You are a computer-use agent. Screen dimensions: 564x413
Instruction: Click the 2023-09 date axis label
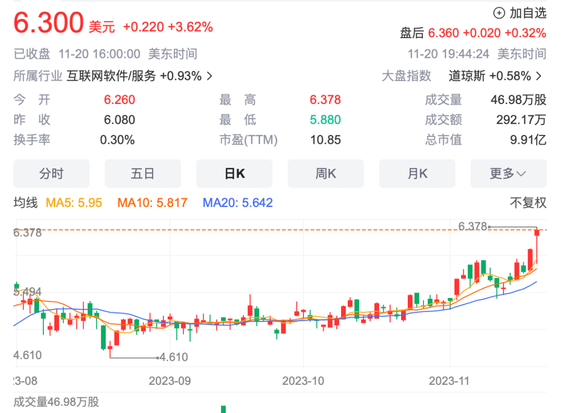[170, 381]
